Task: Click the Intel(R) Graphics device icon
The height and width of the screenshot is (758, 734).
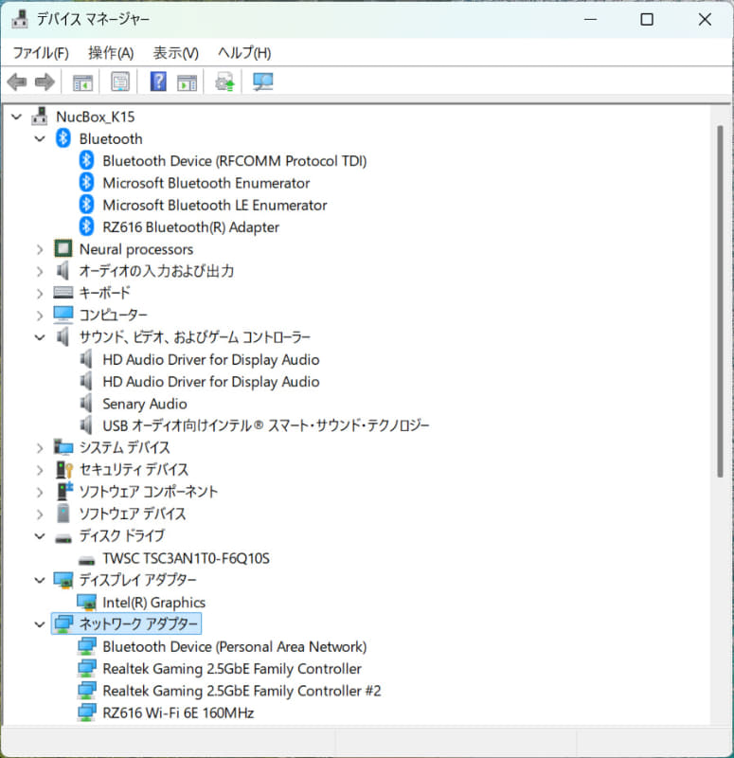Action: coord(86,603)
